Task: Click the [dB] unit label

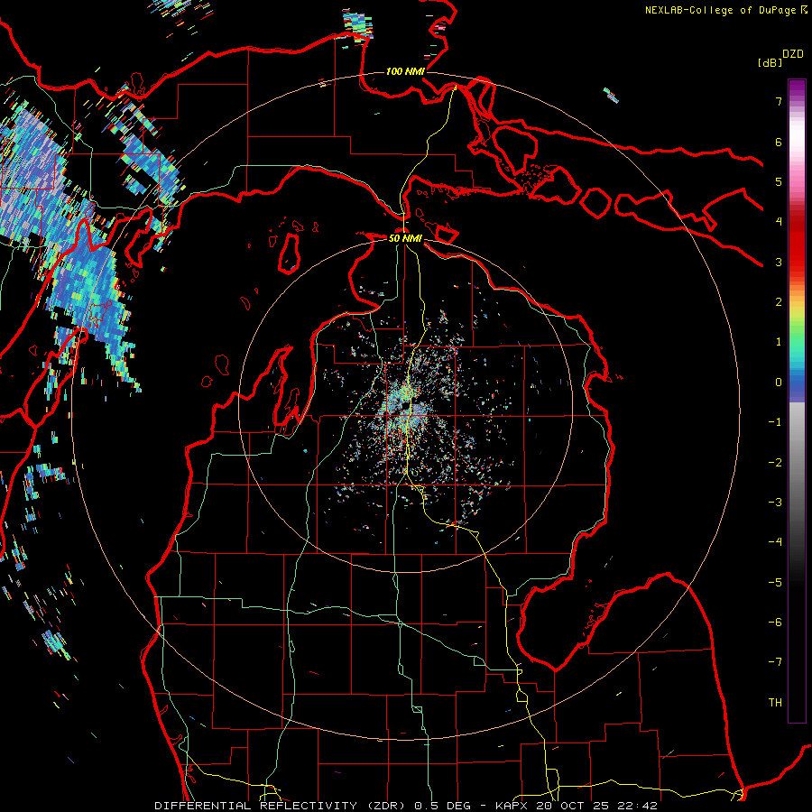Action: click(x=770, y=62)
